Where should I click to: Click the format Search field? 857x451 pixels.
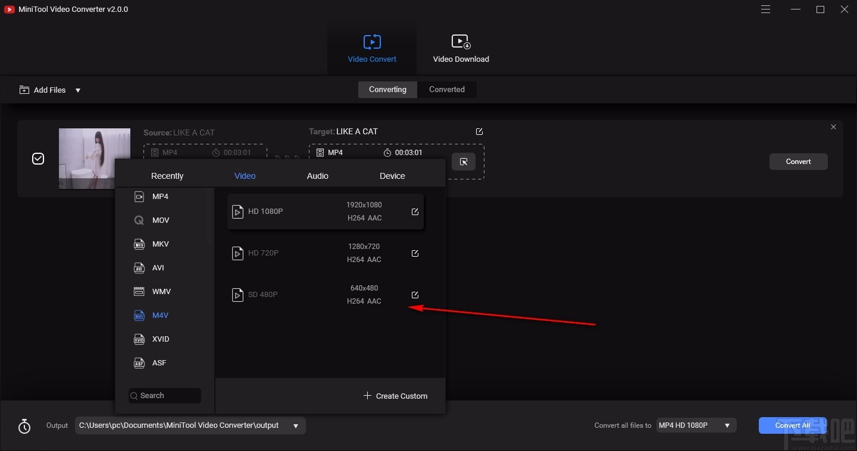pyautogui.click(x=165, y=396)
